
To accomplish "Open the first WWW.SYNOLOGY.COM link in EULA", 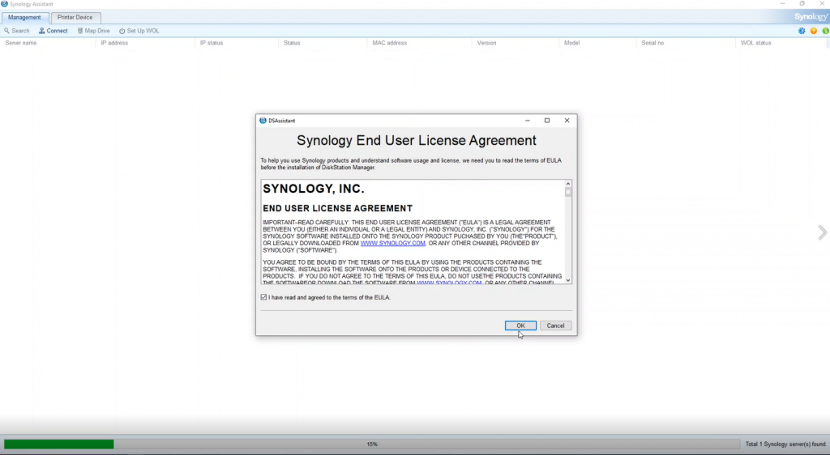I will [x=393, y=243].
